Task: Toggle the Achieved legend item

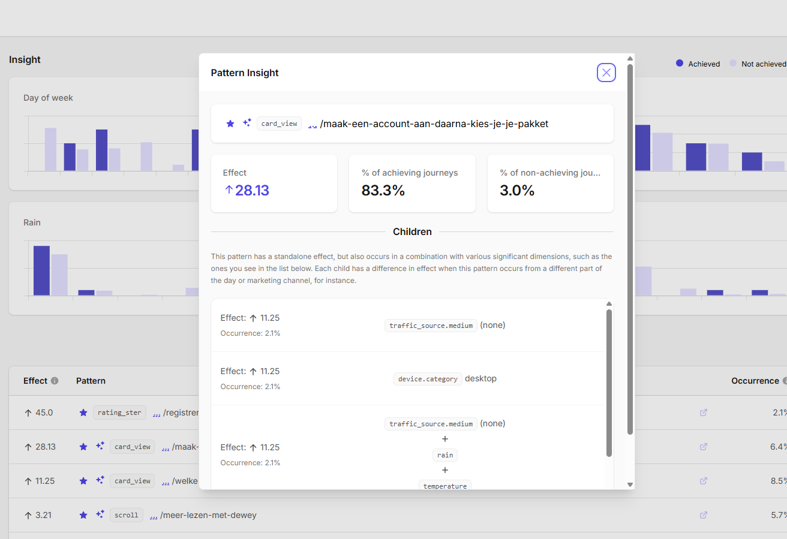Action: (698, 64)
